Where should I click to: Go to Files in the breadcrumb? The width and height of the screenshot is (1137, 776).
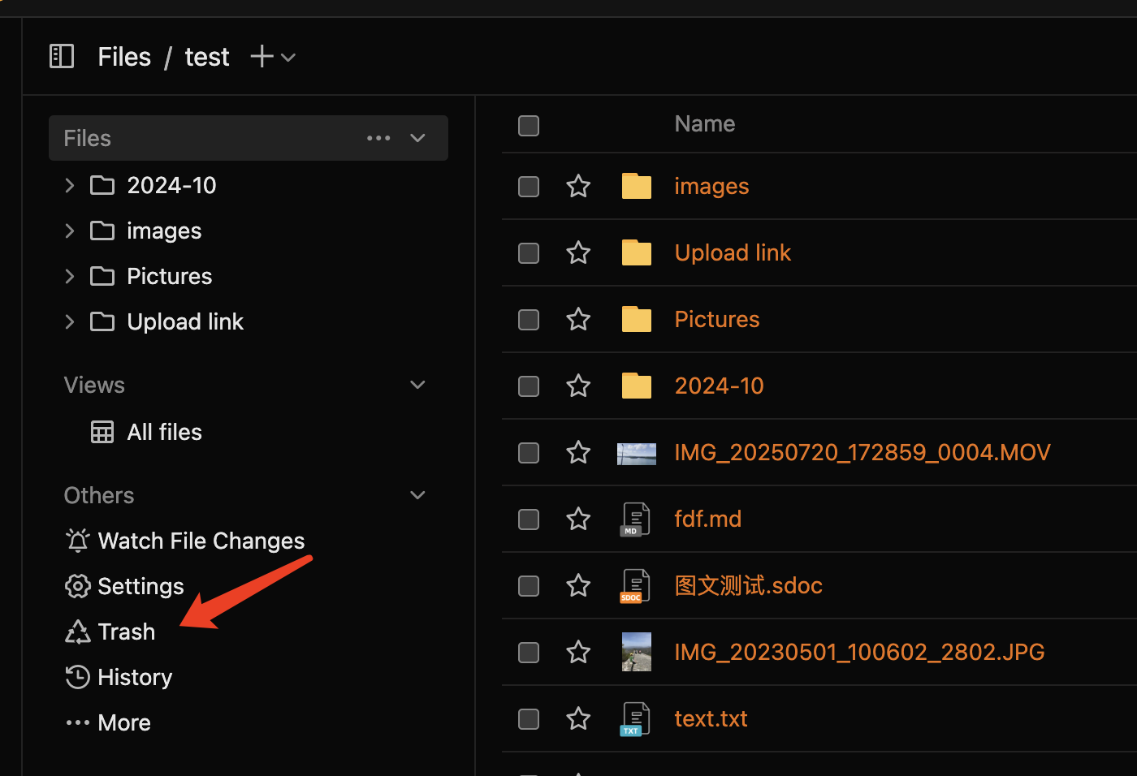(x=124, y=57)
